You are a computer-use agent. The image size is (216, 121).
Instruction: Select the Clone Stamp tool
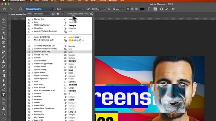click(x=4, y=62)
